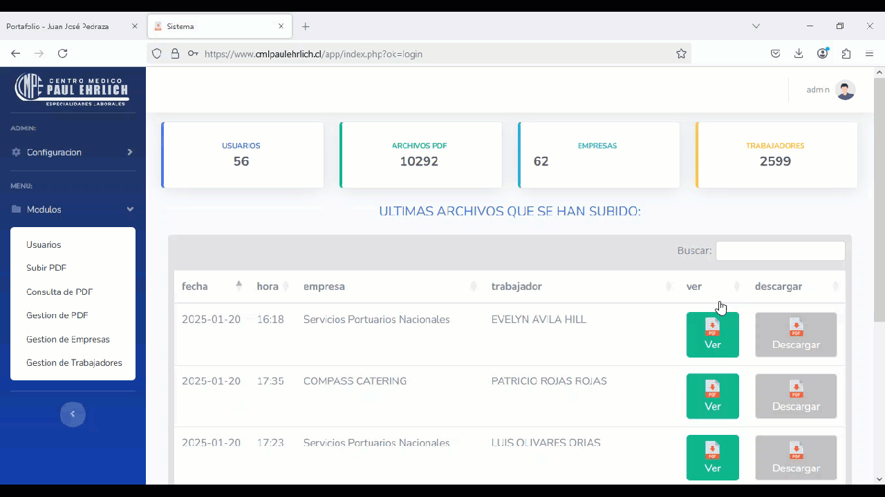The image size is (885, 497).
Task: Open the list all tabs dropdown arrow
Action: (756, 26)
